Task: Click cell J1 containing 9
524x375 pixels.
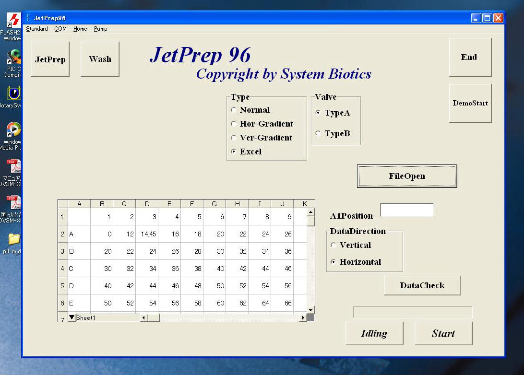Action: [282, 217]
